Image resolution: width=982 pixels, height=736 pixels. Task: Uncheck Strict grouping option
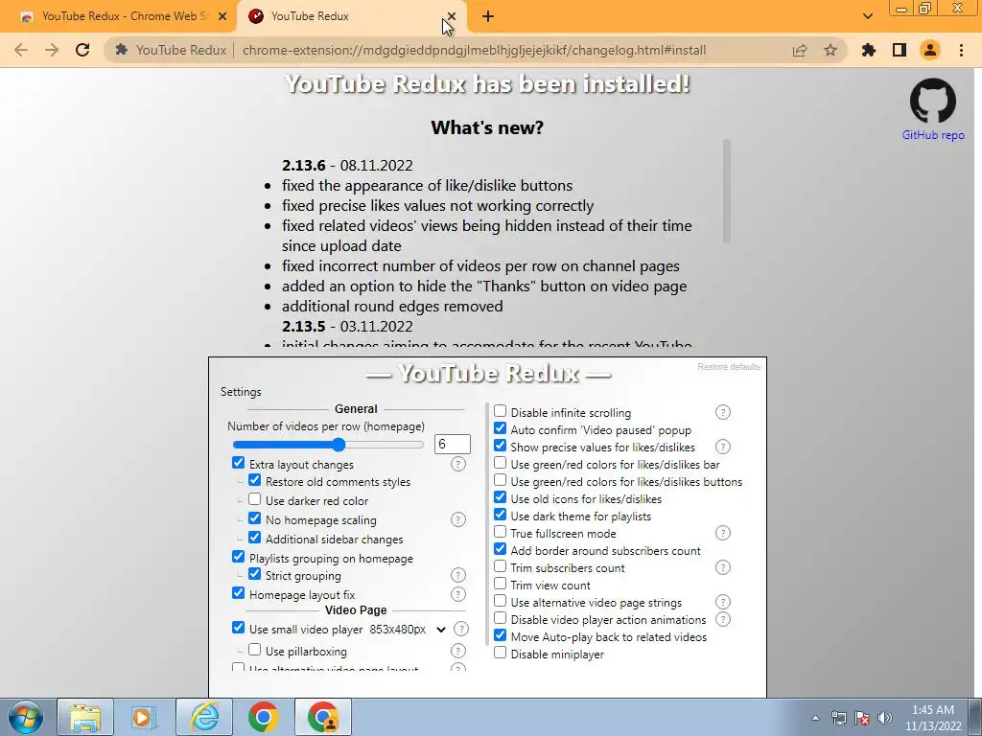[x=254, y=574]
